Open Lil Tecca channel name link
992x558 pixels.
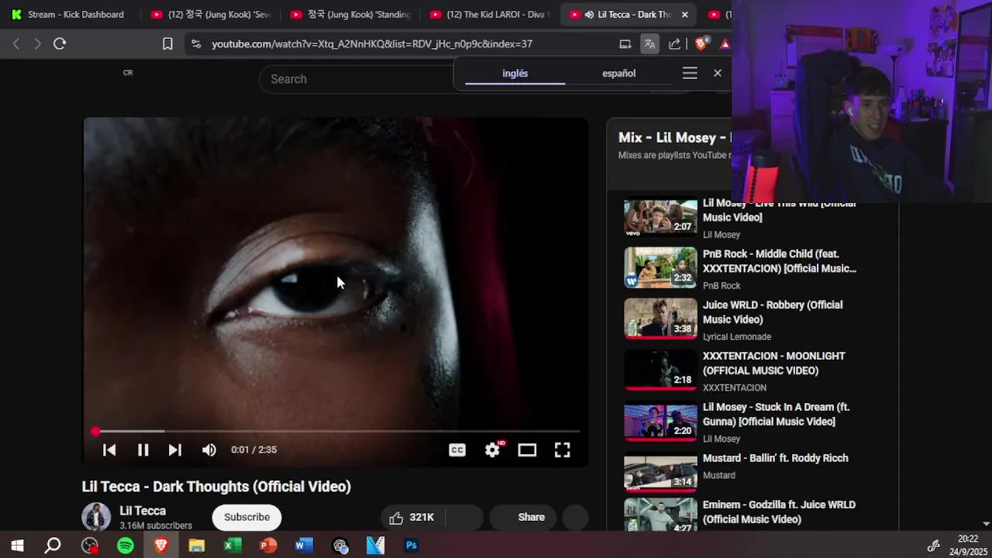[143, 511]
